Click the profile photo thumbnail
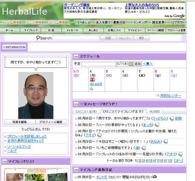The image size is (195, 181). [x=36, y=95]
